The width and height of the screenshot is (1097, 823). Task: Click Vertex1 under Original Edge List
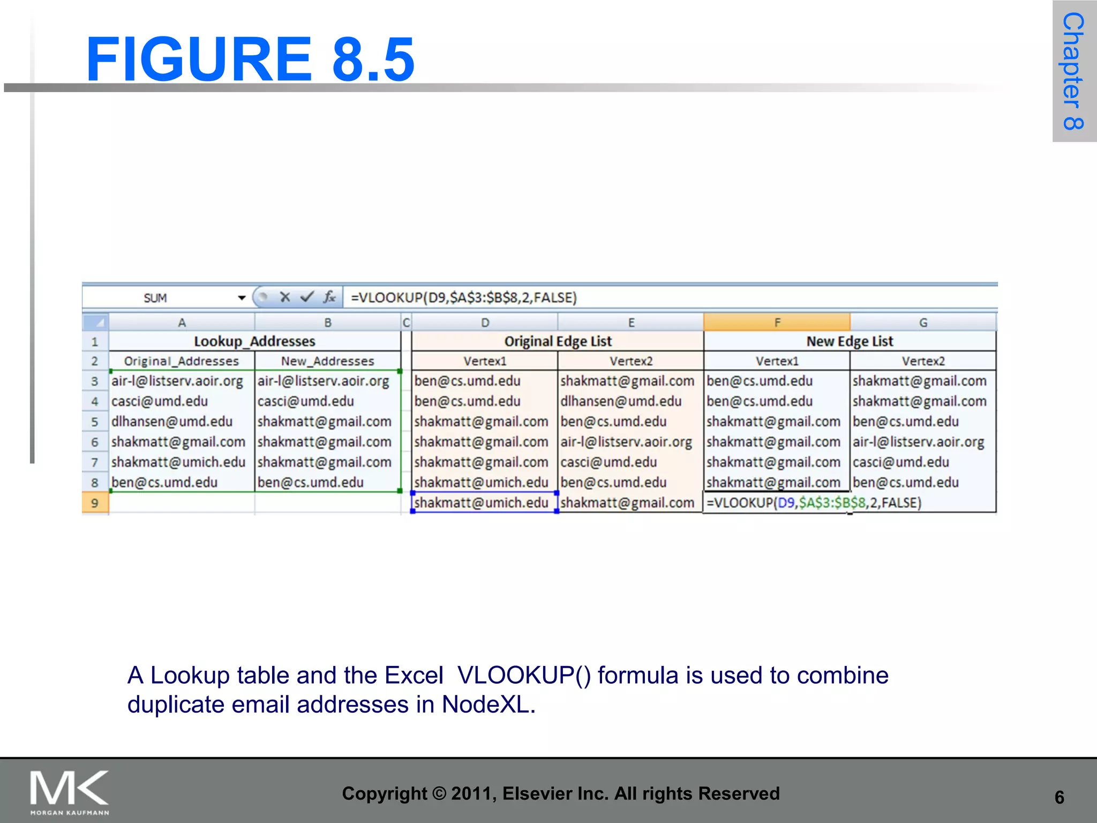tap(485, 361)
